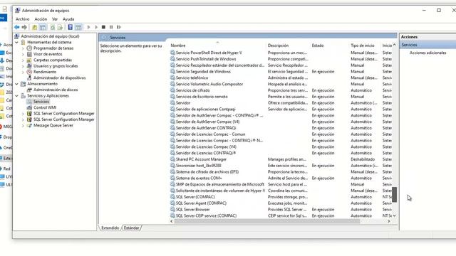
Task: Click the Back arrow toolbar icon
Action: (x=16, y=27)
